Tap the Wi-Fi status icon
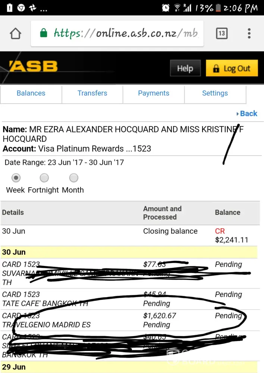This screenshot has width=264, height=373. pyautogui.click(x=177, y=8)
